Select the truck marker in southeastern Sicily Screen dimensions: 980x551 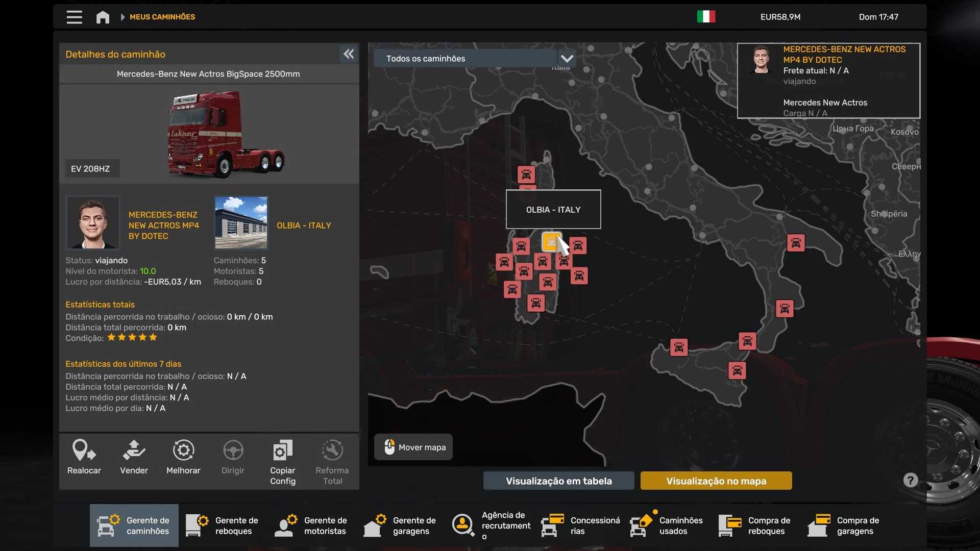[737, 370]
